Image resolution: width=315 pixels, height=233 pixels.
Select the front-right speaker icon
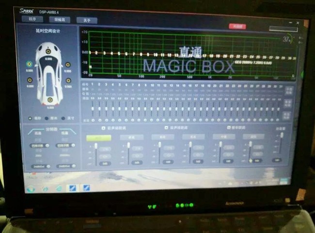[68, 65]
